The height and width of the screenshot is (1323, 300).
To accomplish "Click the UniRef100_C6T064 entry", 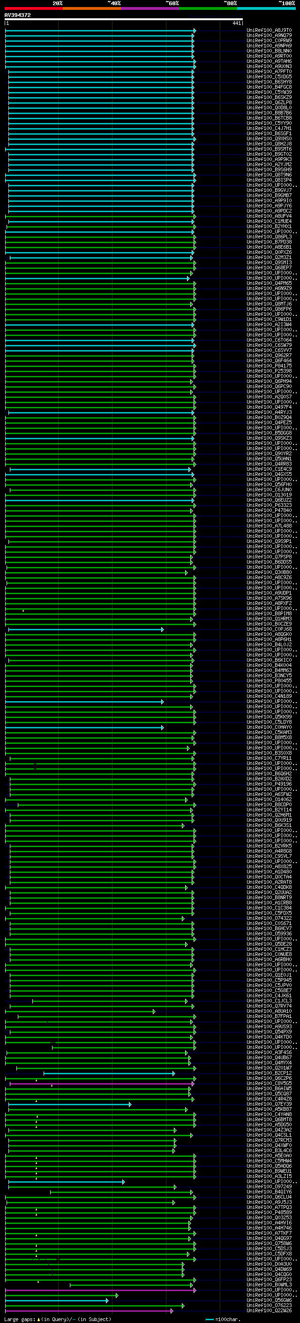I will coord(269,340).
